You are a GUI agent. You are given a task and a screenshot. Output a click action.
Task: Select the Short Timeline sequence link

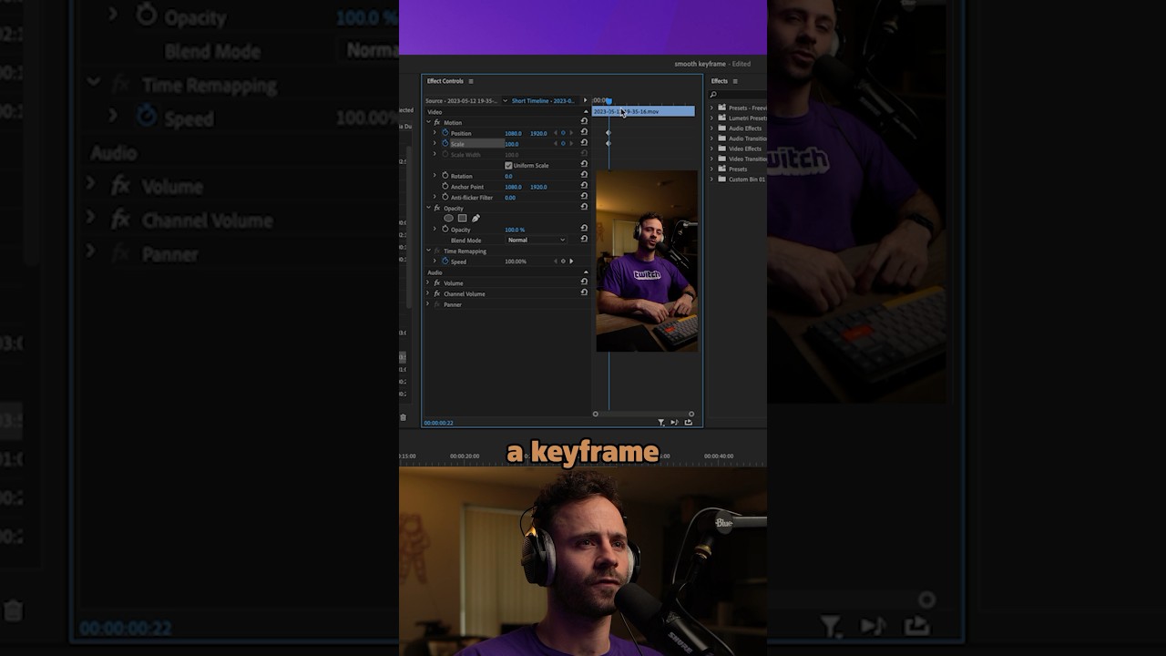click(x=543, y=100)
